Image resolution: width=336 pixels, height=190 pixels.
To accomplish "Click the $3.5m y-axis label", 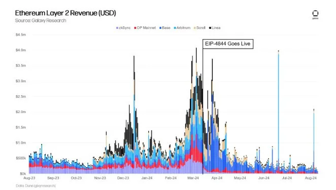I will pyautogui.click(x=21, y=65).
